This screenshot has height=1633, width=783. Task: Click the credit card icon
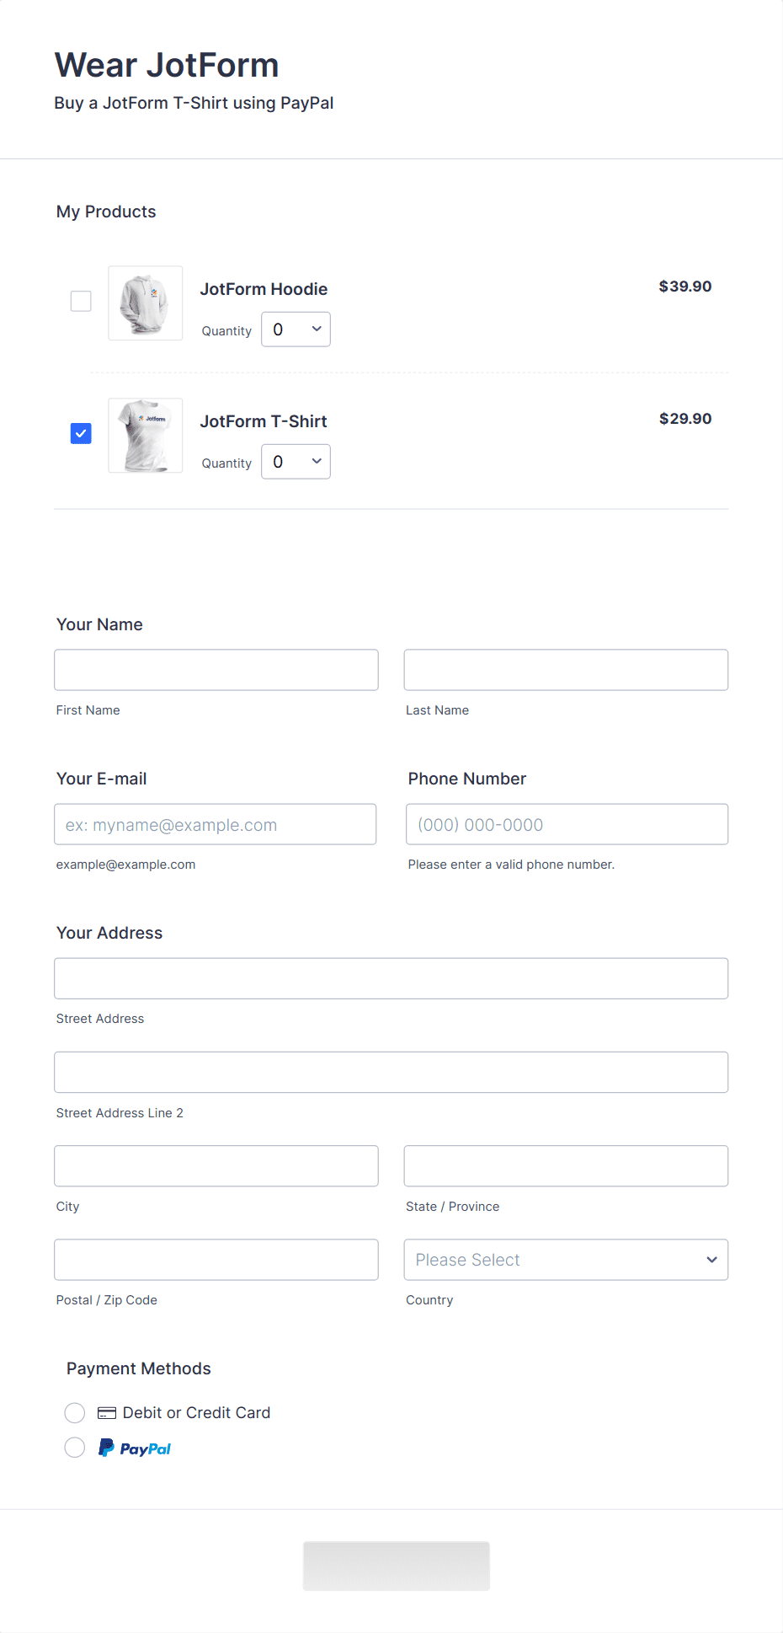click(x=107, y=1413)
